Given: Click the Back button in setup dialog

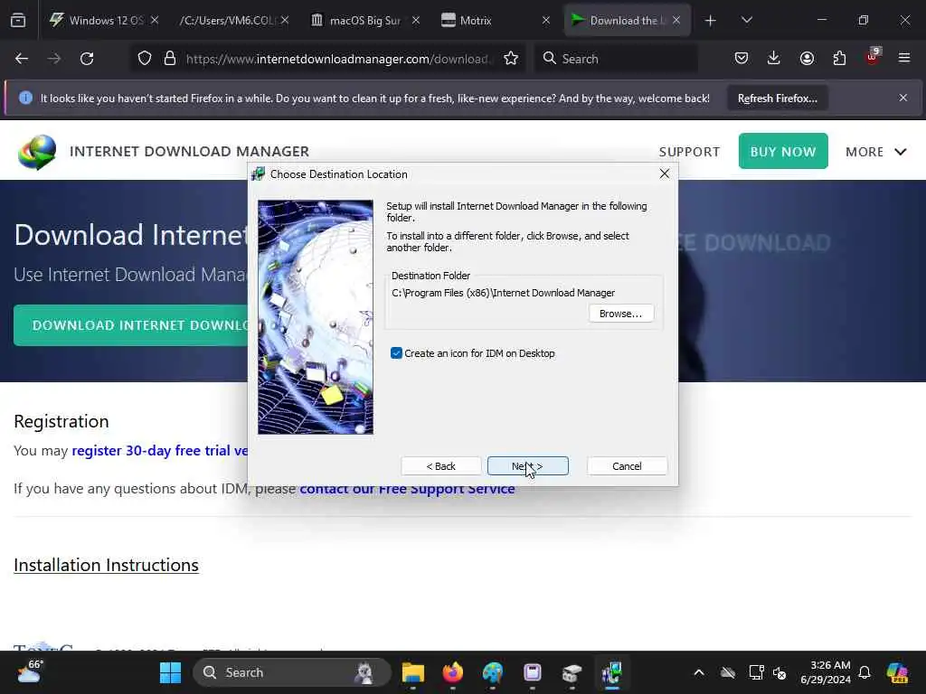Looking at the screenshot, I should (440, 465).
